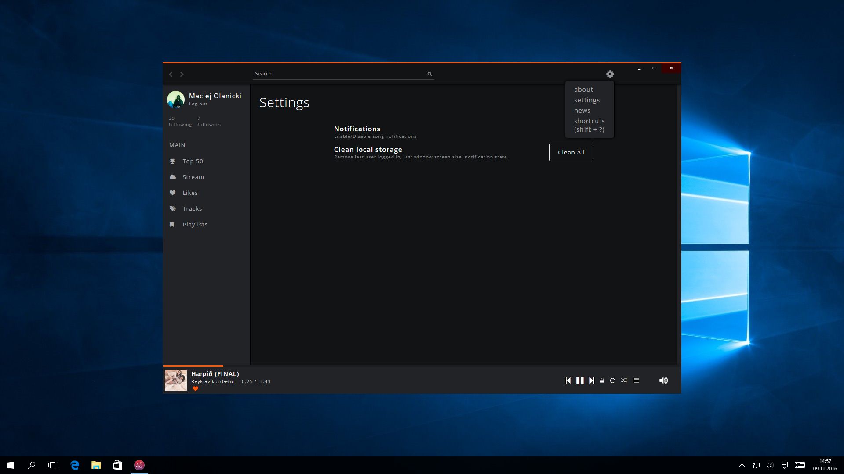
Task: Select 'news' from the gear menu
Action: pyautogui.click(x=582, y=111)
